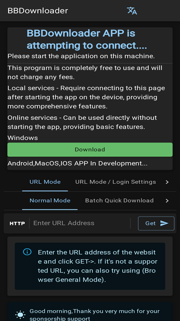Expand the URL Mode tab row arrow
The width and height of the screenshot is (180, 321).
point(167,182)
